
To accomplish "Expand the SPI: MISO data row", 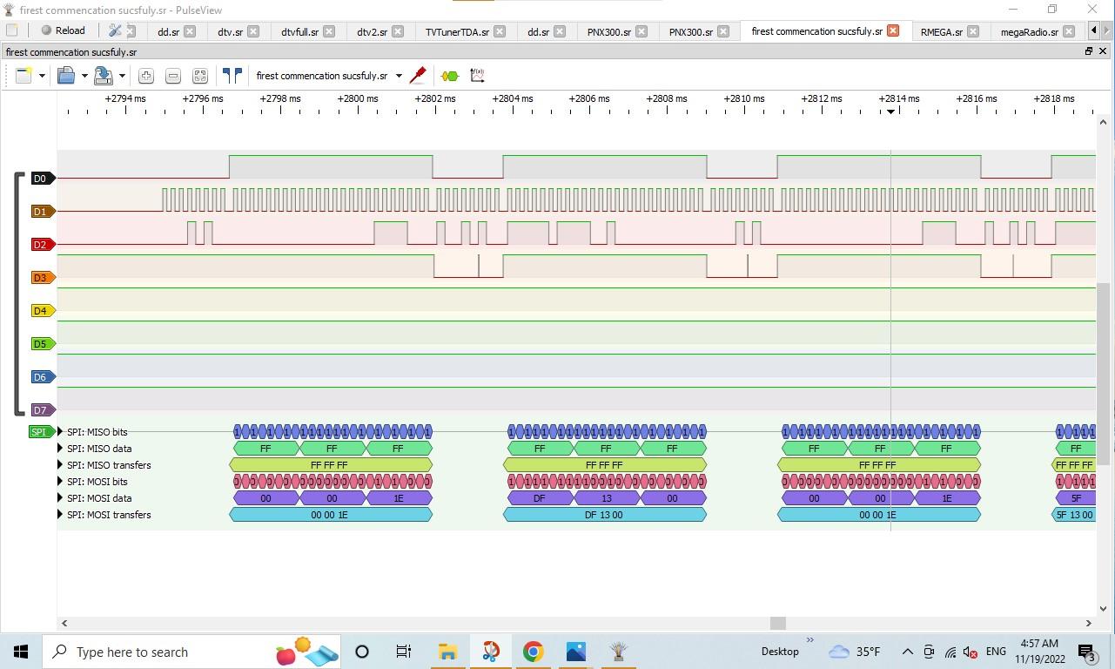I will pos(60,449).
